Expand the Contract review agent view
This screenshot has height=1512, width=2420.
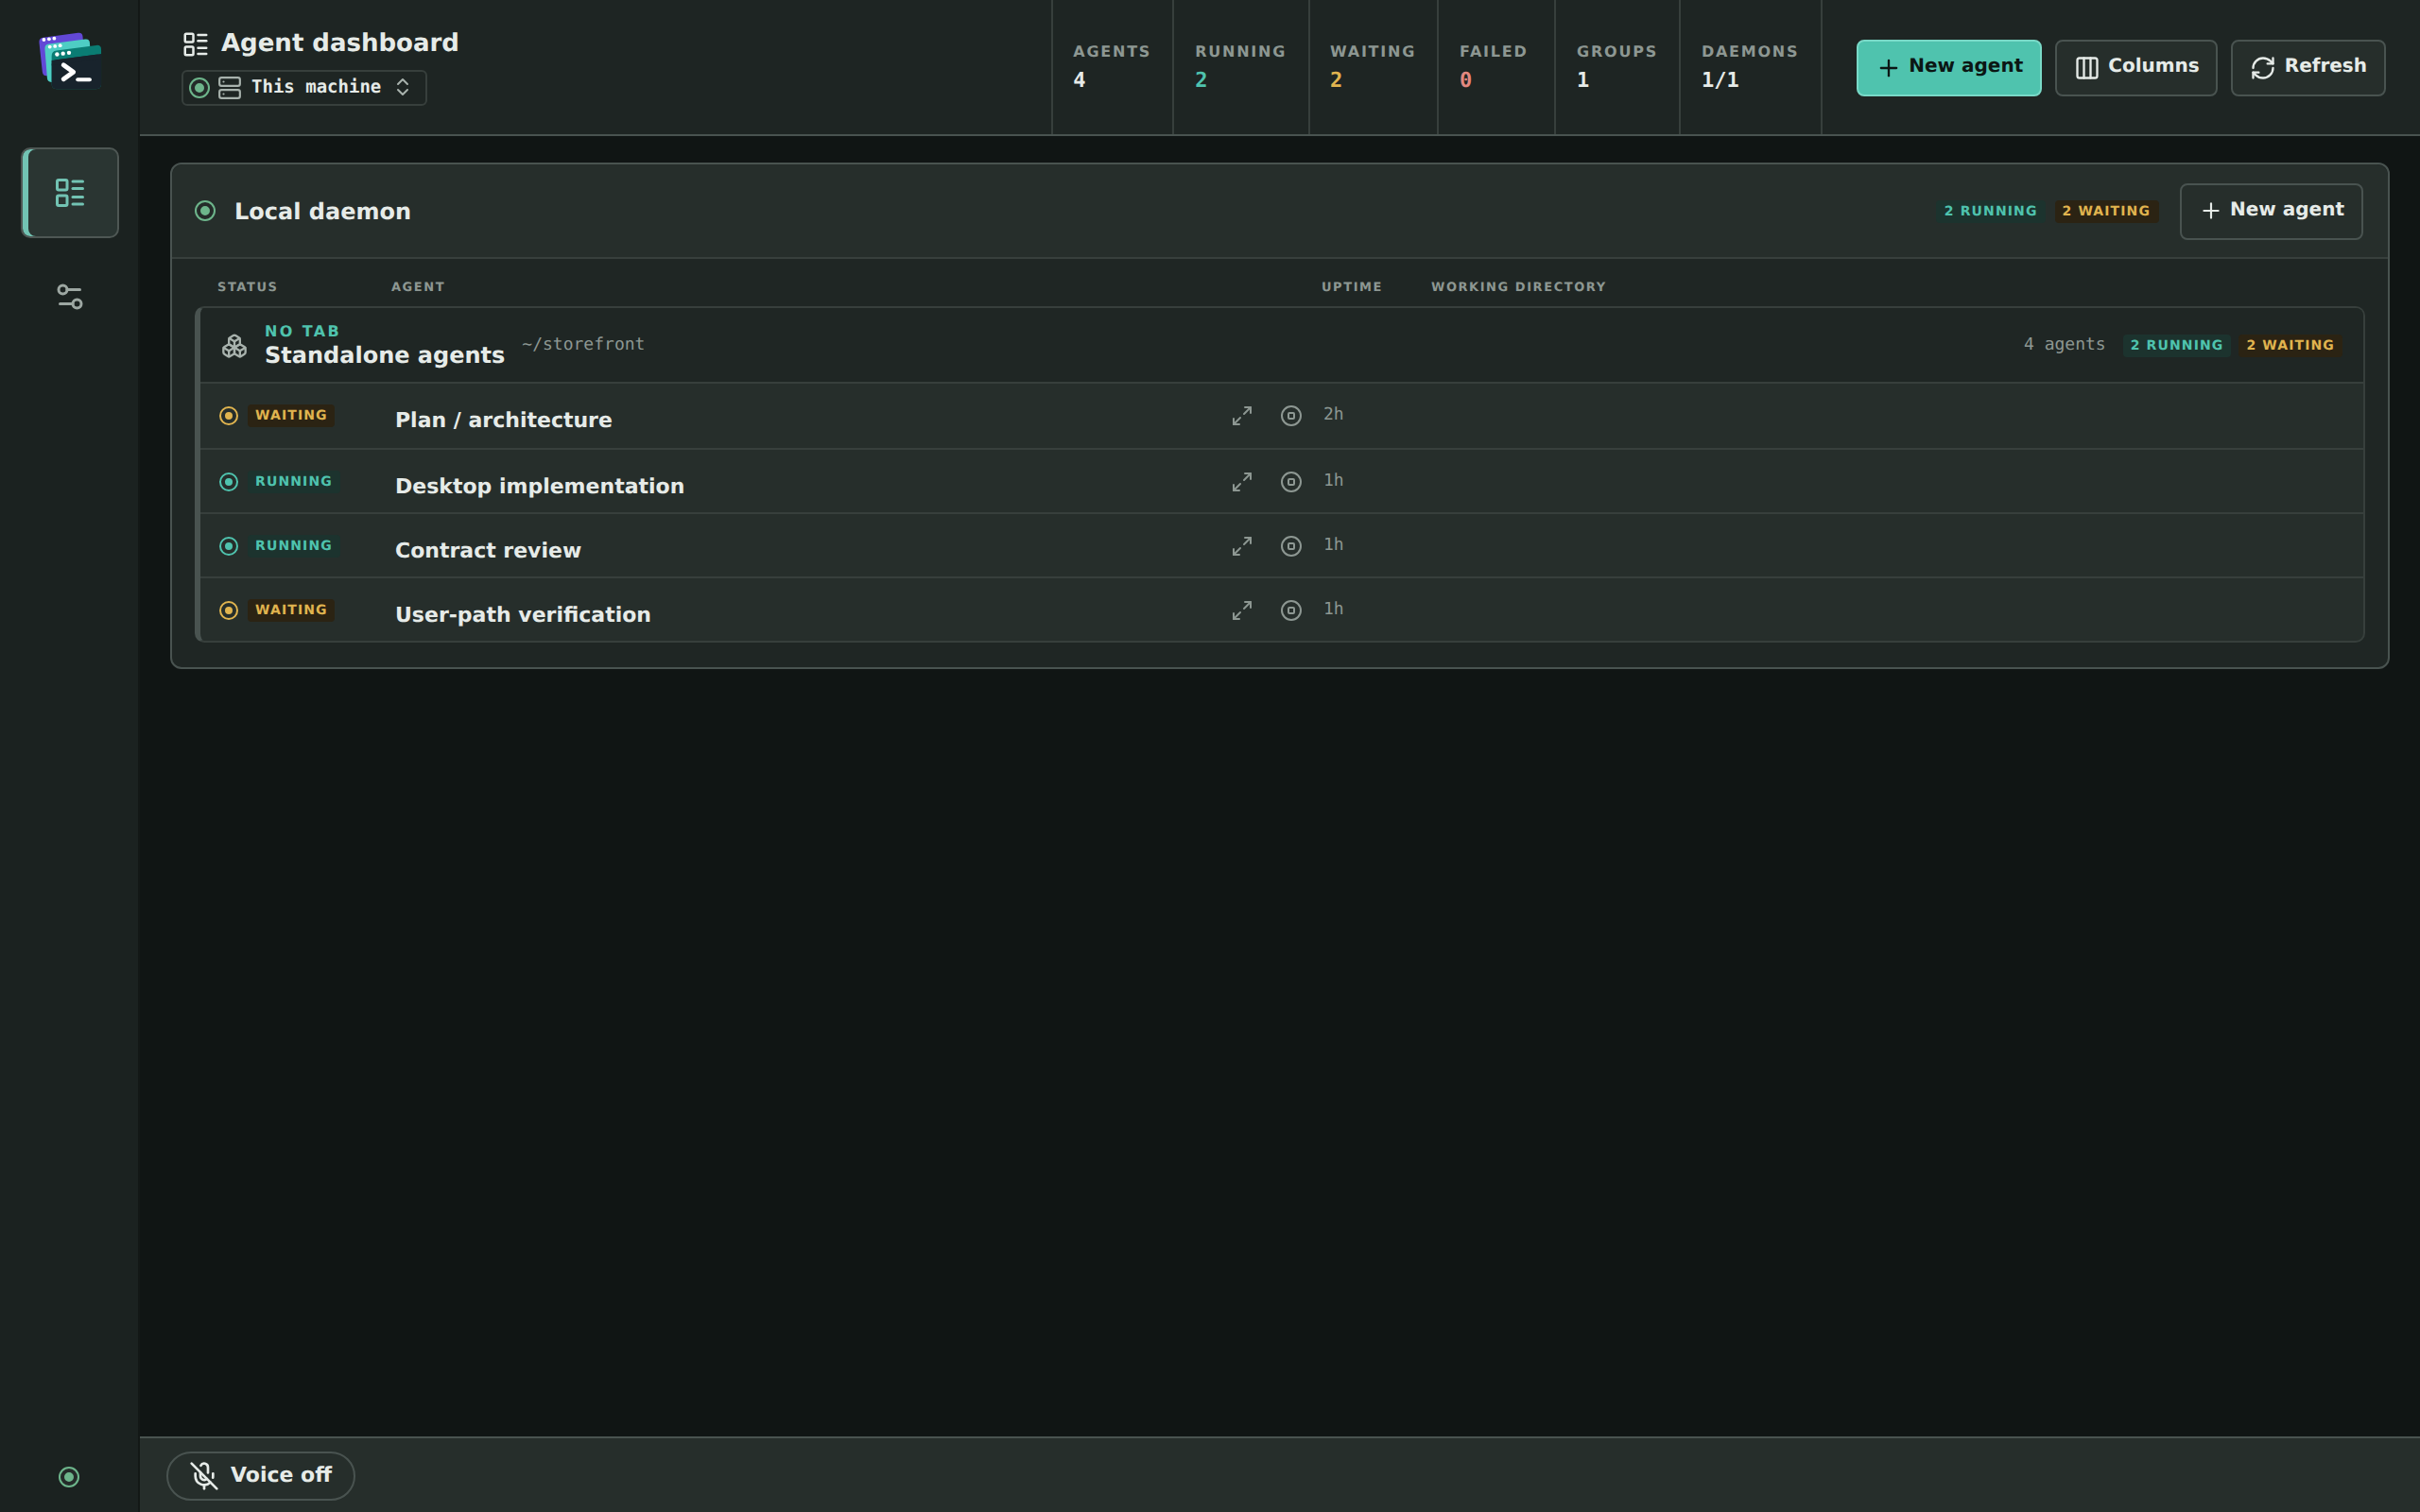(1242, 546)
